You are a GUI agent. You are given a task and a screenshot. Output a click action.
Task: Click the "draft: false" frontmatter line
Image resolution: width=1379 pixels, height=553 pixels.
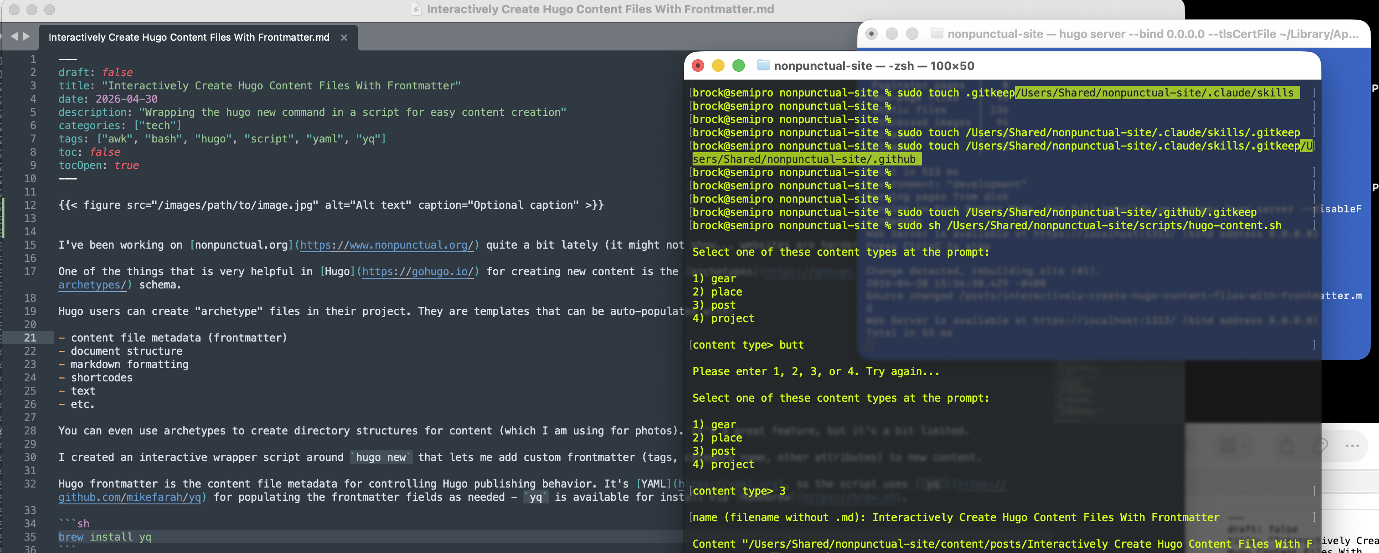pyautogui.click(x=95, y=72)
